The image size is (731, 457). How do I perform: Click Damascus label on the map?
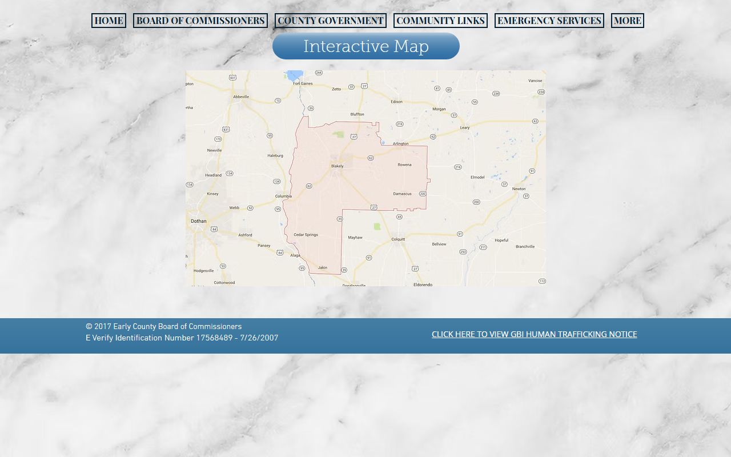[402, 194]
